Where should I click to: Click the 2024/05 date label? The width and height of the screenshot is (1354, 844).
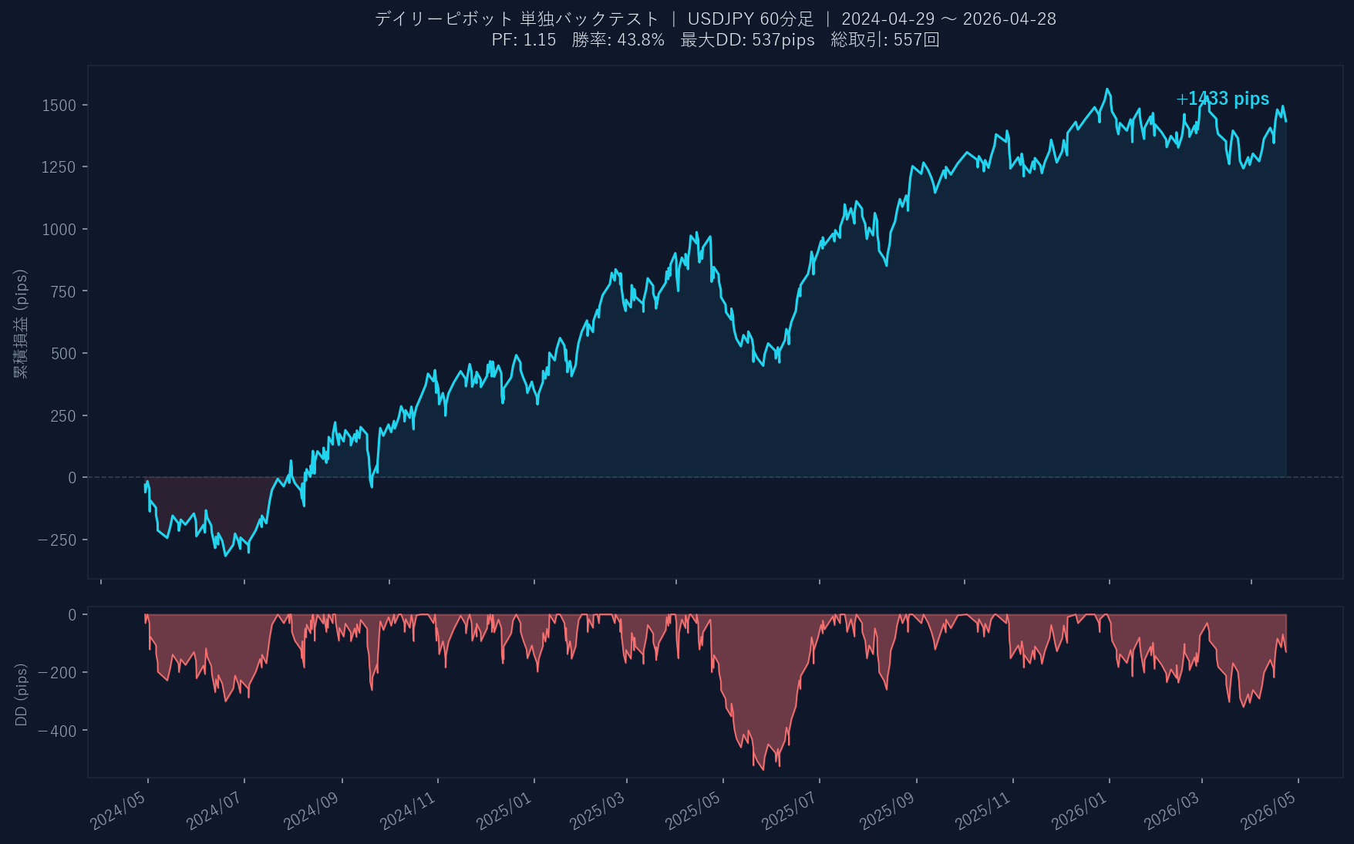pos(118,812)
